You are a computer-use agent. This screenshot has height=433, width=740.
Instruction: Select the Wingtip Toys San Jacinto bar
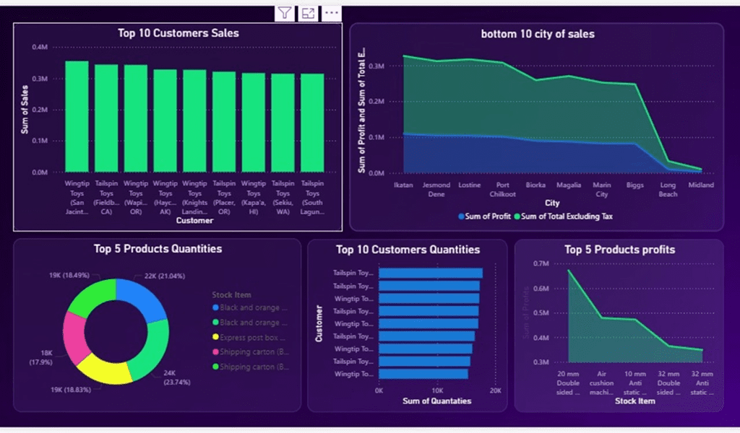77,117
